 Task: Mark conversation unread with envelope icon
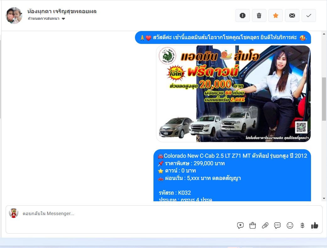(x=292, y=15)
